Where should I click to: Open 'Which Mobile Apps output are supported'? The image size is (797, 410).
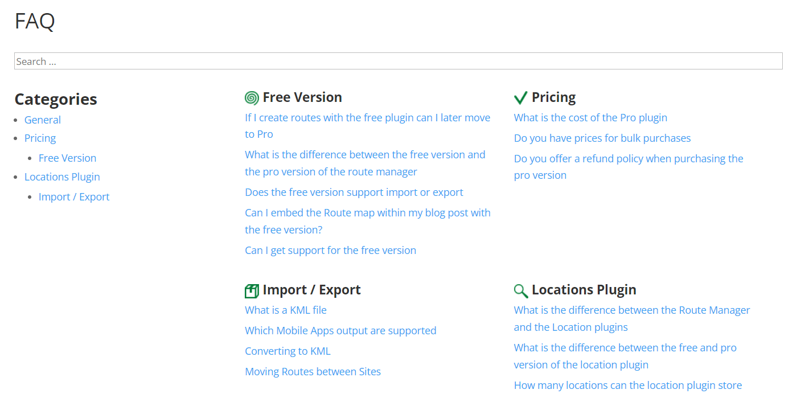tap(340, 330)
